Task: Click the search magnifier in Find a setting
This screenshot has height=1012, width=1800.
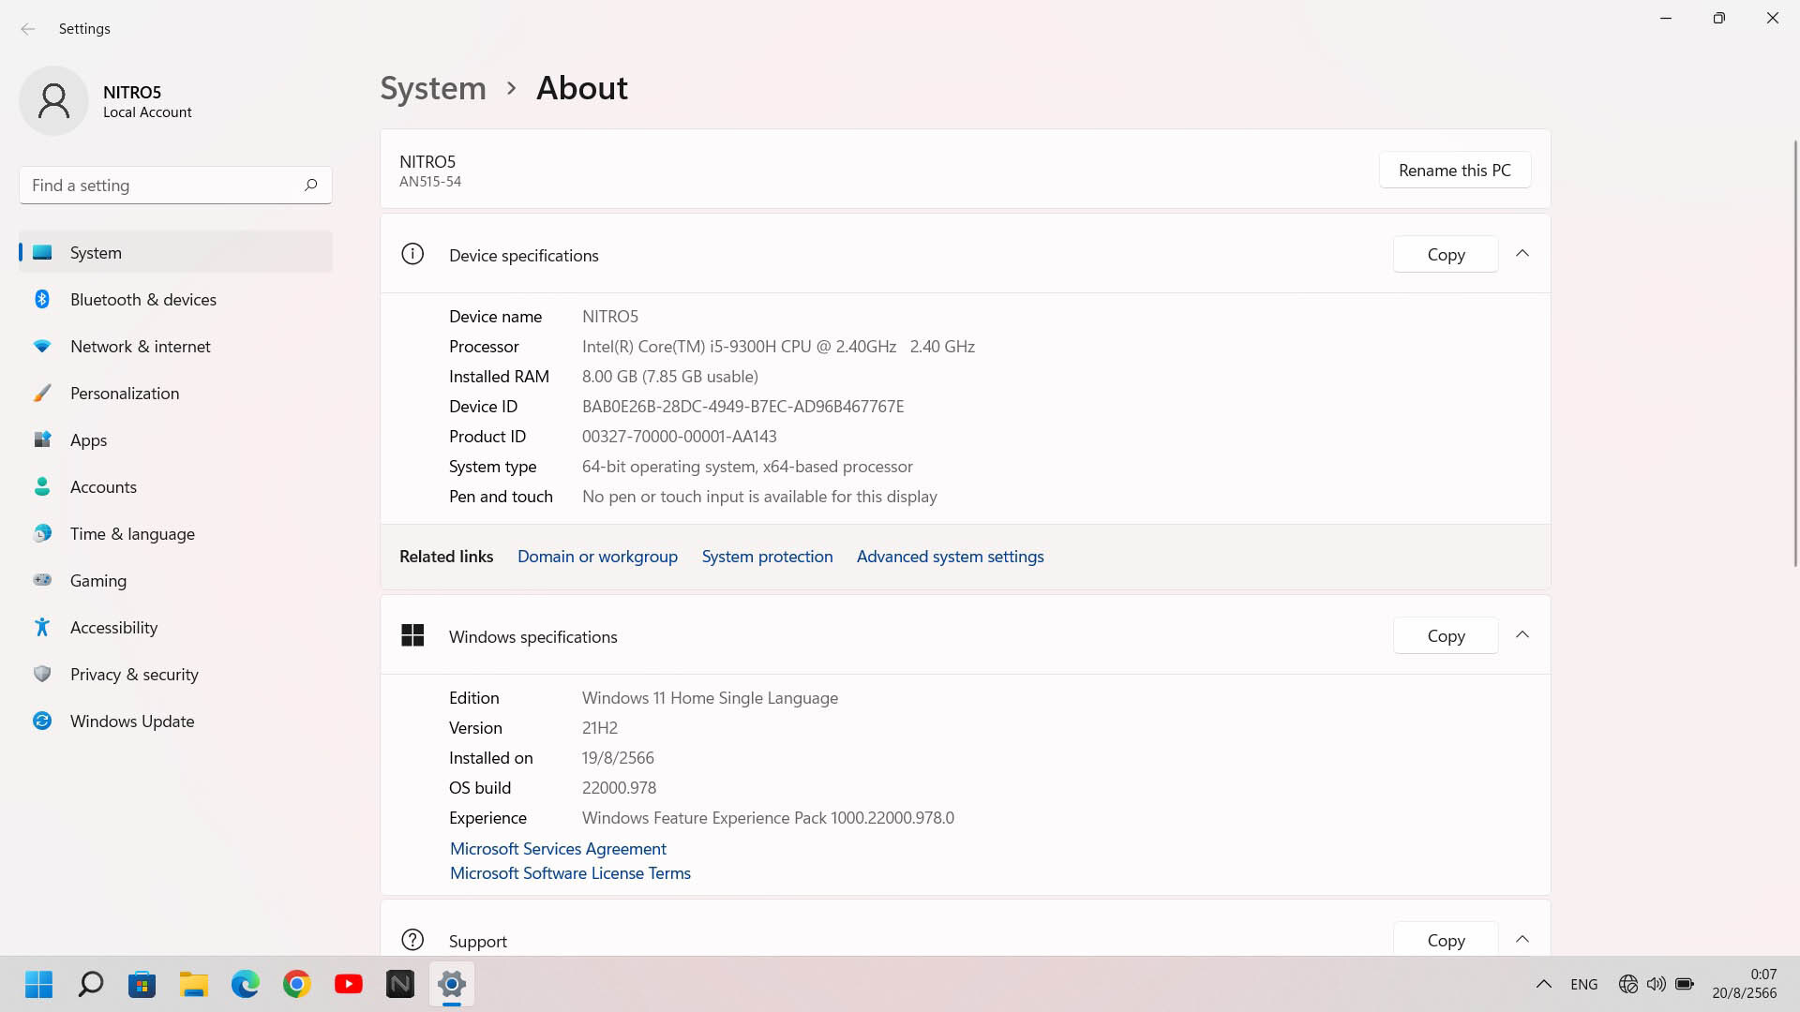Action: [x=310, y=185]
